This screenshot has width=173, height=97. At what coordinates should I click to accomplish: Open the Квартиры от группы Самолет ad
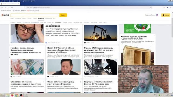click(99, 83)
